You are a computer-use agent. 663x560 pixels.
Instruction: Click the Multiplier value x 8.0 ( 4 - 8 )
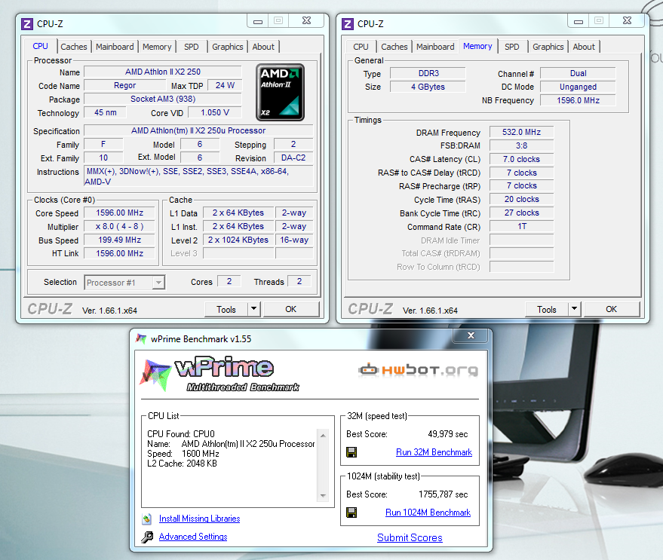[x=120, y=227]
